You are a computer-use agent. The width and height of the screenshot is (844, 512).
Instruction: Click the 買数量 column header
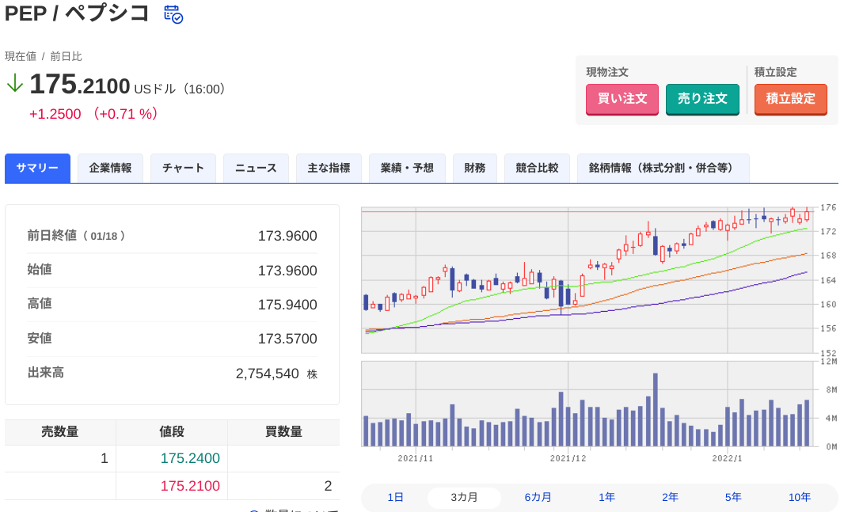[283, 432]
